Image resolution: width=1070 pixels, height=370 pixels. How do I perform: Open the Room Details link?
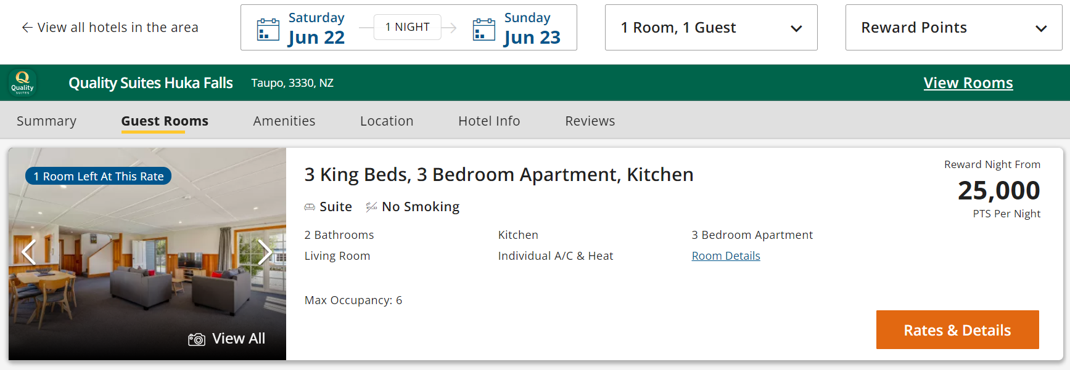(726, 255)
